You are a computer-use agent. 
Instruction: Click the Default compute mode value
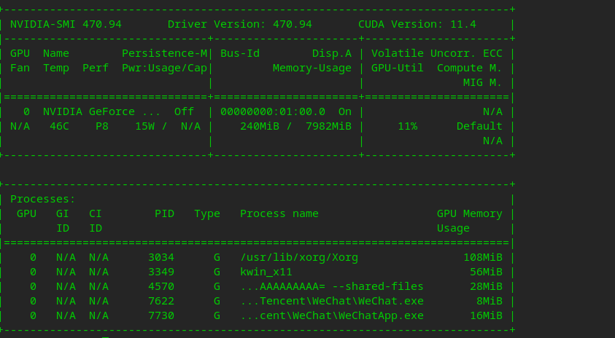[x=479, y=127]
